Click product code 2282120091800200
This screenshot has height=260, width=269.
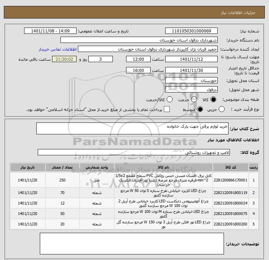click(231, 224)
